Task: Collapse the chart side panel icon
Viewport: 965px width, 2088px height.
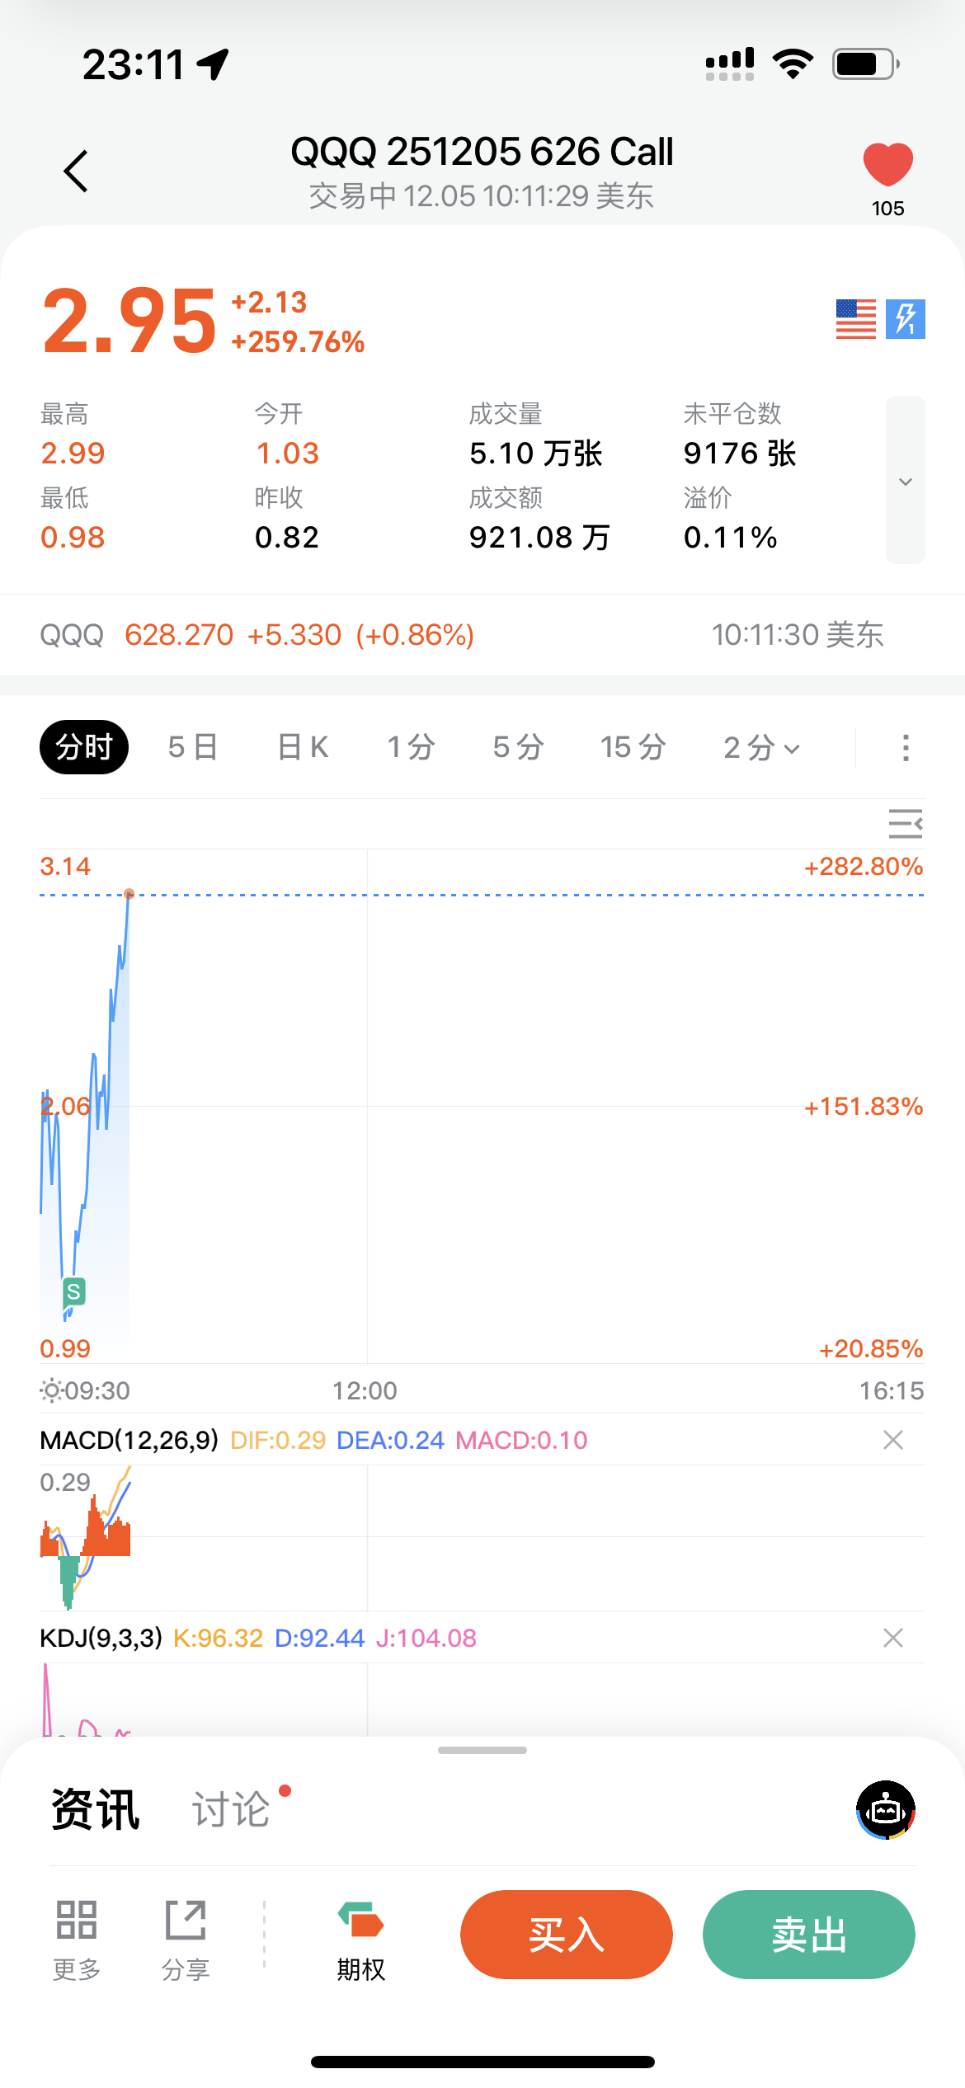Action: click(905, 824)
